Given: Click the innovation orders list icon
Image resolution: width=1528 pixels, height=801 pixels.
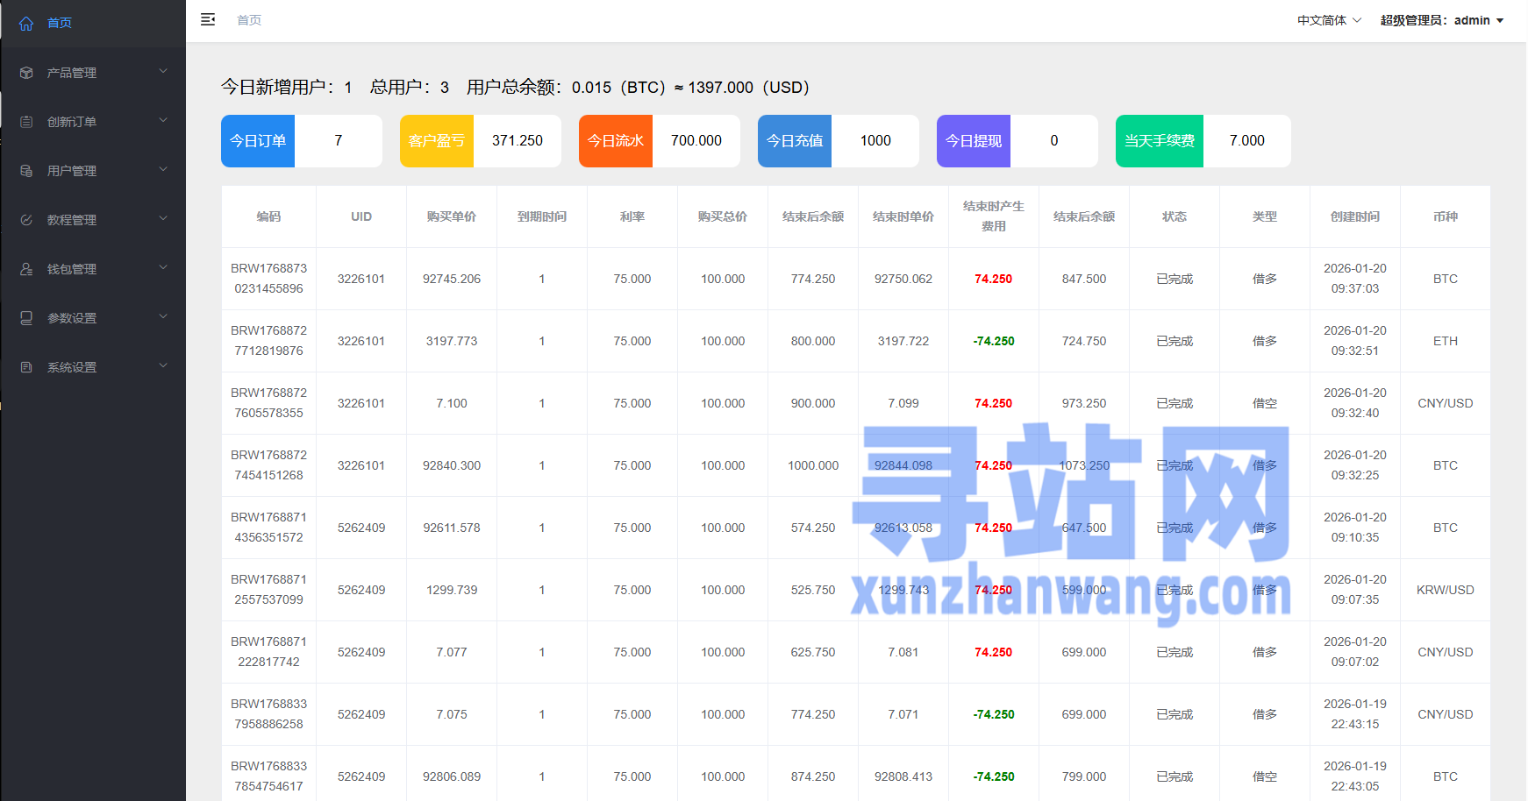Looking at the screenshot, I should click(x=26, y=122).
